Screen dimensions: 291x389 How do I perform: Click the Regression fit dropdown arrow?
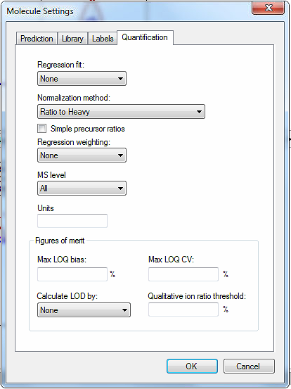(x=120, y=79)
